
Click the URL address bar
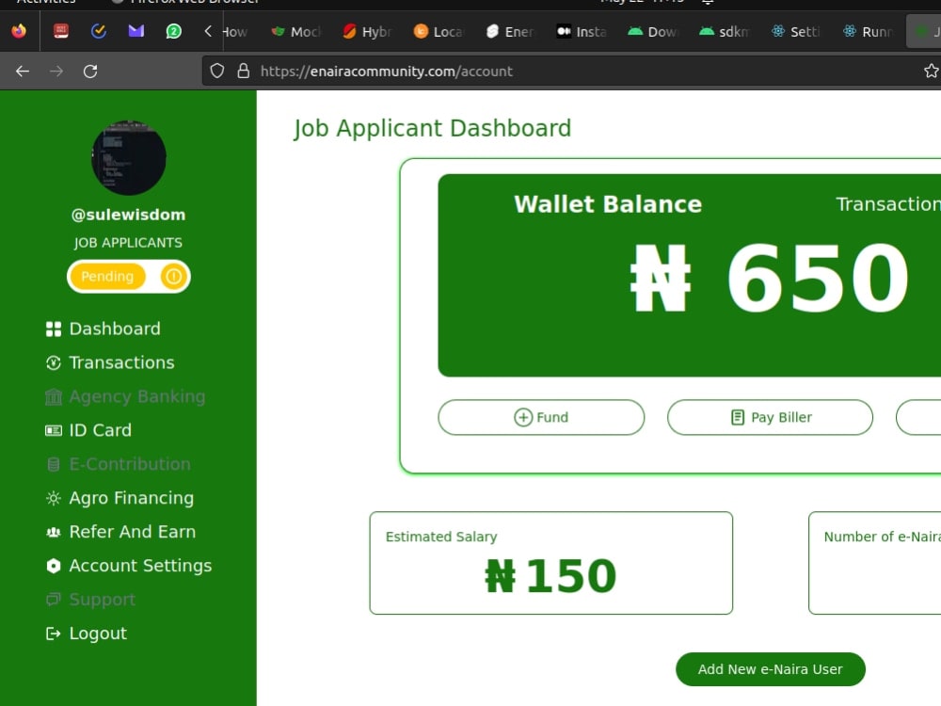pyautogui.click(x=570, y=72)
